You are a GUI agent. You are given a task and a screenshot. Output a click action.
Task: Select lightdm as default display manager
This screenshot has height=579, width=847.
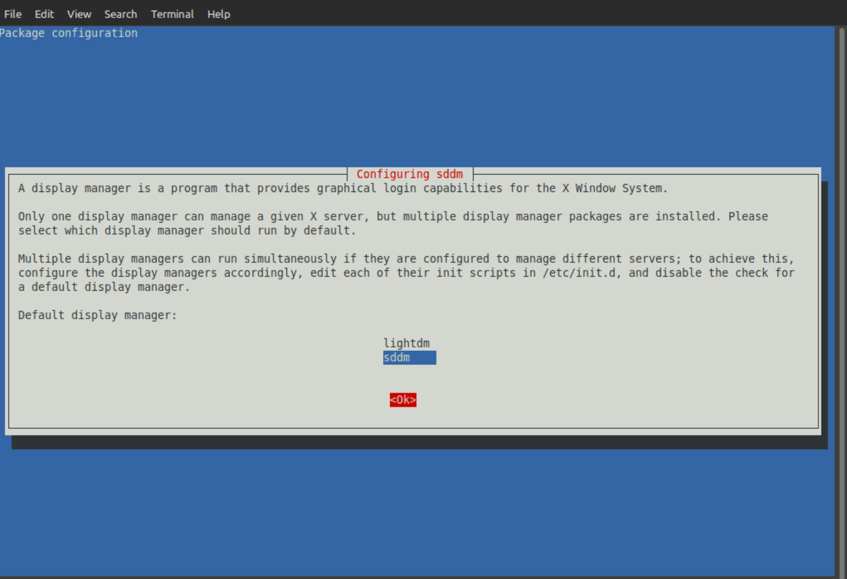pos(407,343)
